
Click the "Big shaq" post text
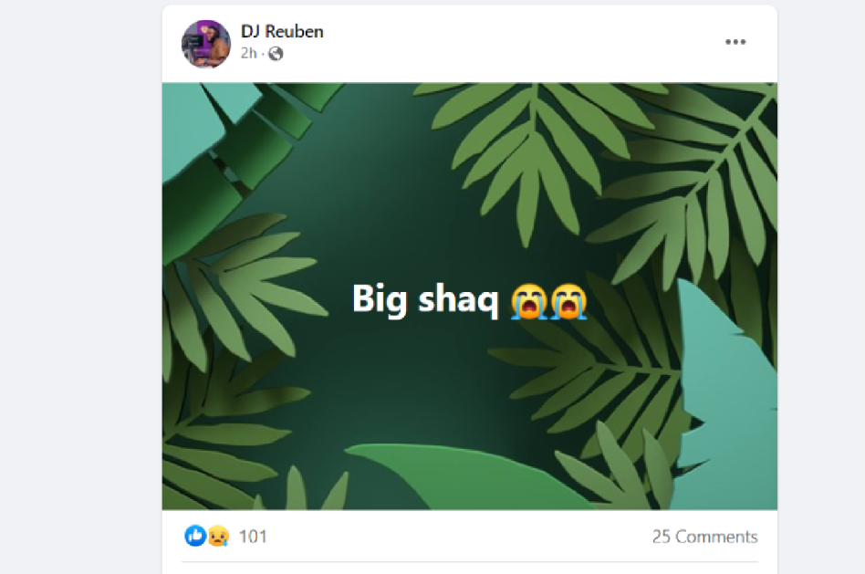coord(425,299)
